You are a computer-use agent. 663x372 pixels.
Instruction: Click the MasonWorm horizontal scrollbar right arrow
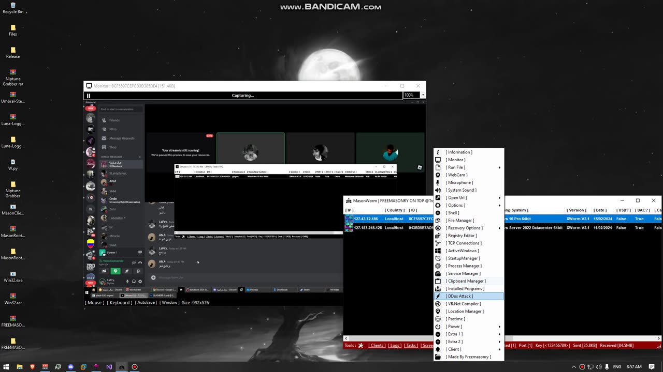(x=658, y=339)
